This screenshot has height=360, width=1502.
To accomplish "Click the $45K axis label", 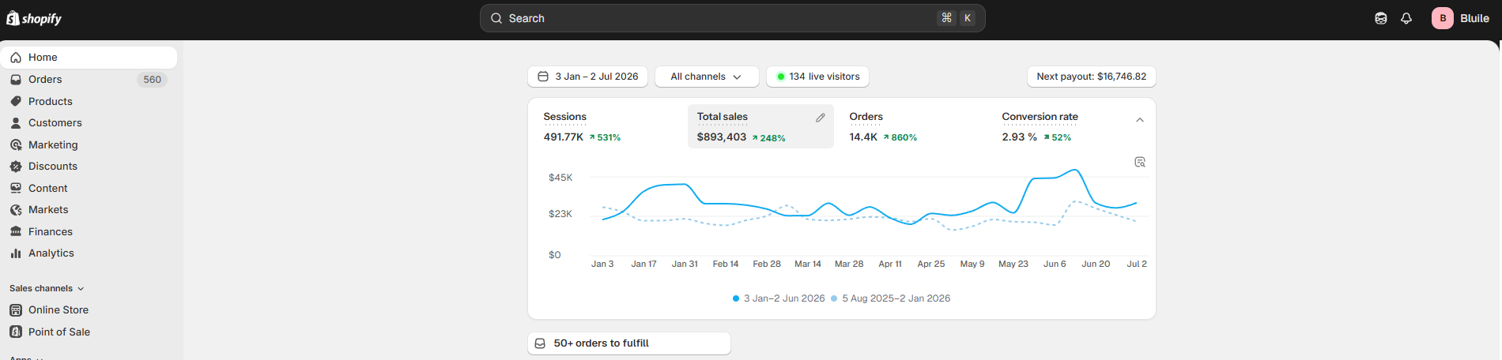I will (x=560, y=178).
